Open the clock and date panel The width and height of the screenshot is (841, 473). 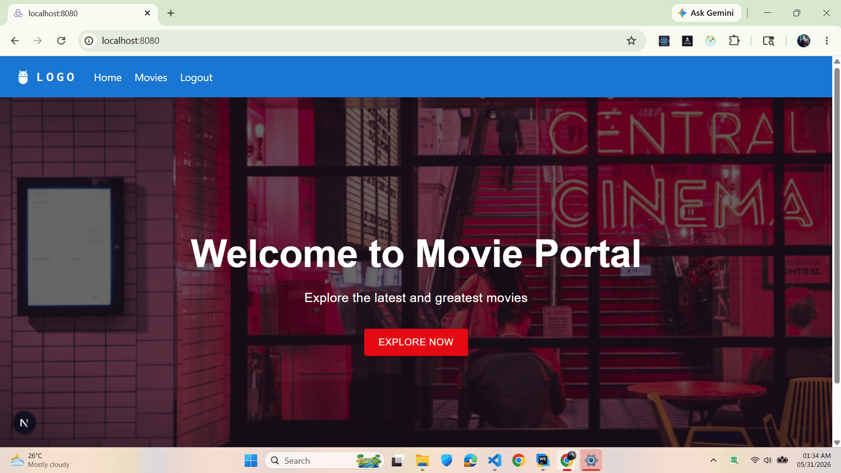[814, 460]
